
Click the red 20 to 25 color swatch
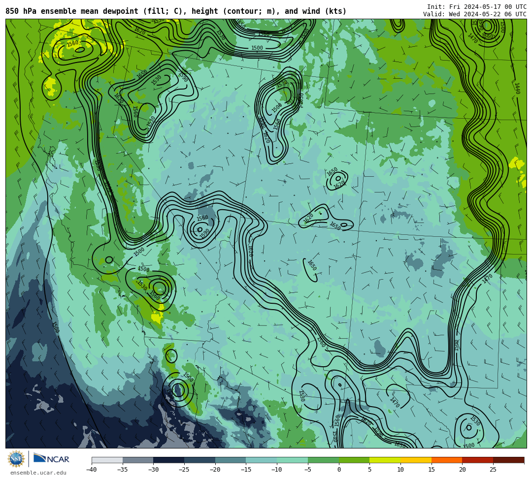pyautogui.click(x=478, y=460)
